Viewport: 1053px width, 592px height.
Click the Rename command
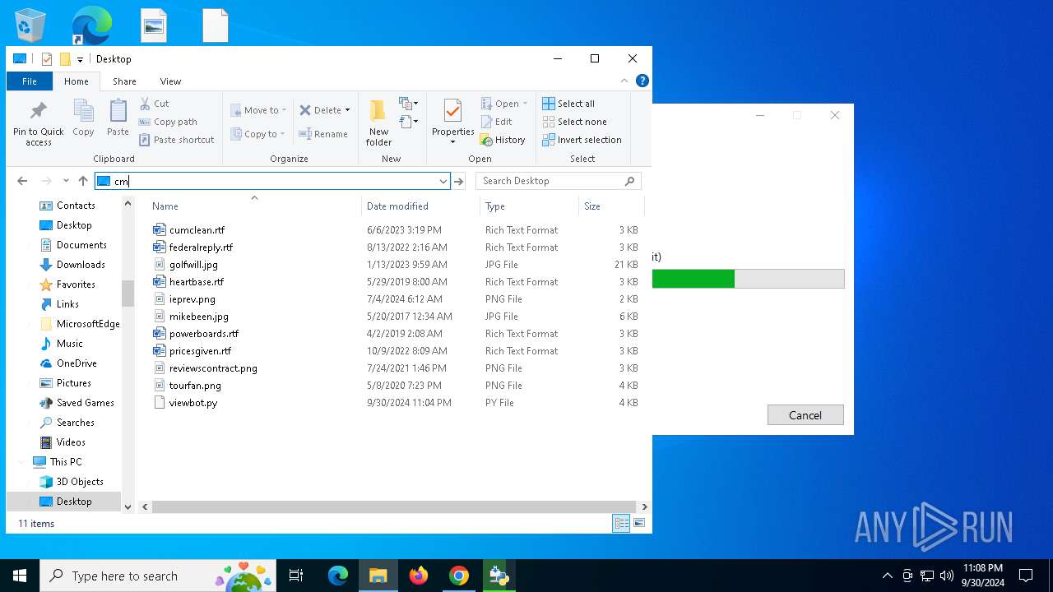(323, 134)
